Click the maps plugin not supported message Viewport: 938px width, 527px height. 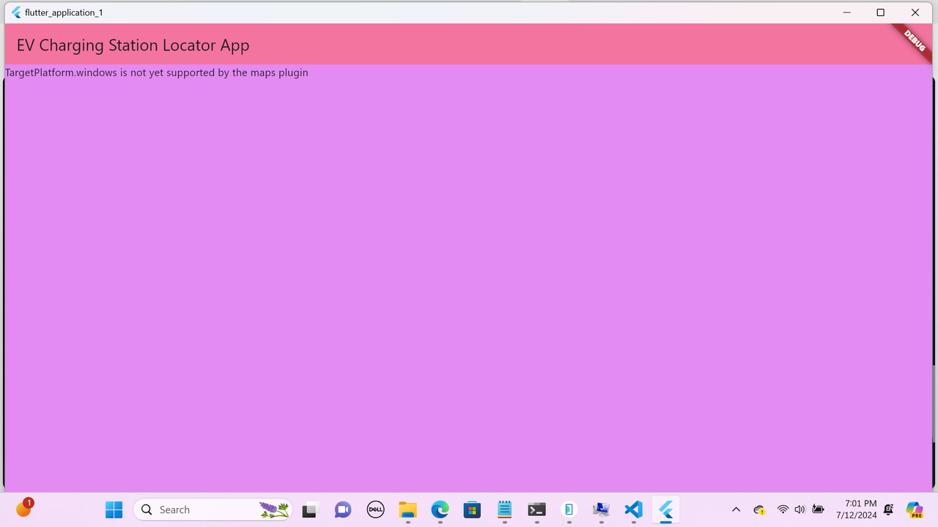pyautogui.click(x=157, y=72)
